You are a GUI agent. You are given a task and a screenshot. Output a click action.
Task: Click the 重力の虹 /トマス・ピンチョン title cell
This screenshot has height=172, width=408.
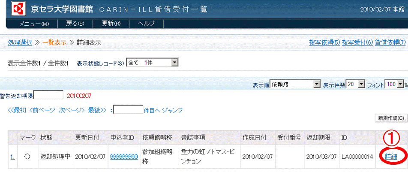tap(210, 157)
